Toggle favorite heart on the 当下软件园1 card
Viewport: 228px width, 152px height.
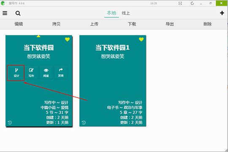[x=141, y=39]
